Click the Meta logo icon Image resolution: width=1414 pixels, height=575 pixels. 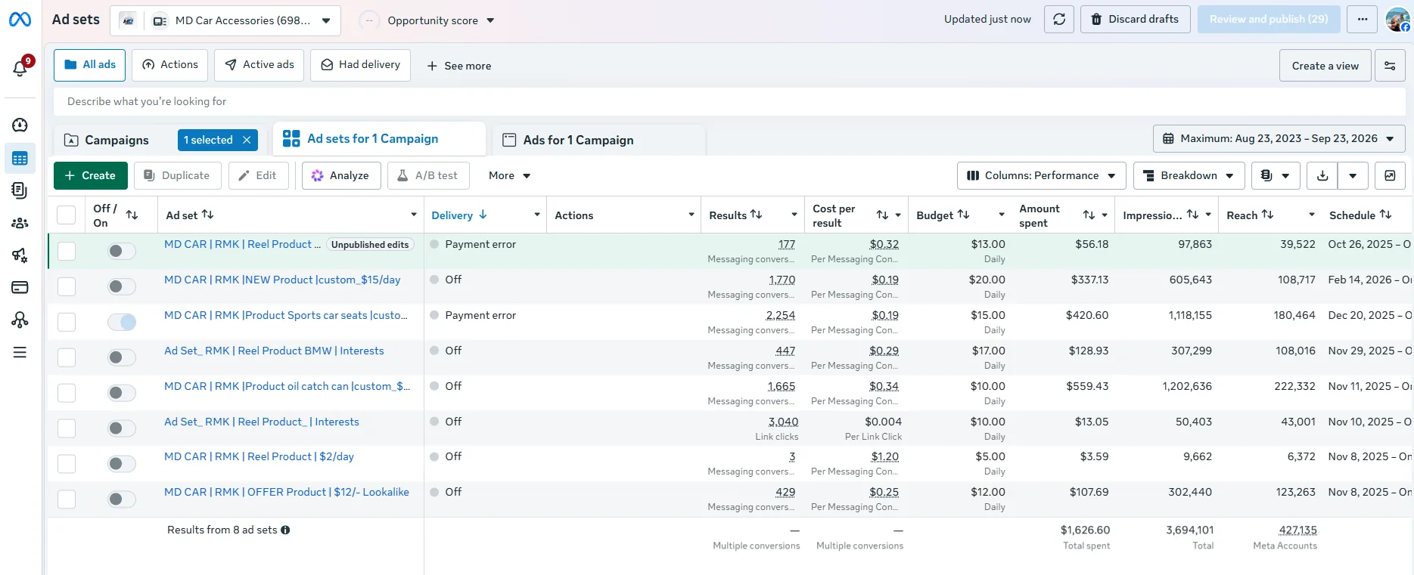20,20
